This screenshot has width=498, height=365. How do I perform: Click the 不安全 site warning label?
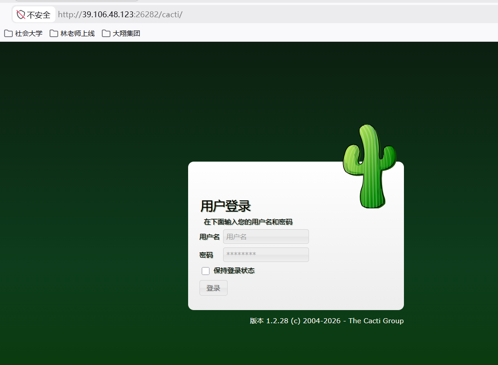(x=39, y=15)
